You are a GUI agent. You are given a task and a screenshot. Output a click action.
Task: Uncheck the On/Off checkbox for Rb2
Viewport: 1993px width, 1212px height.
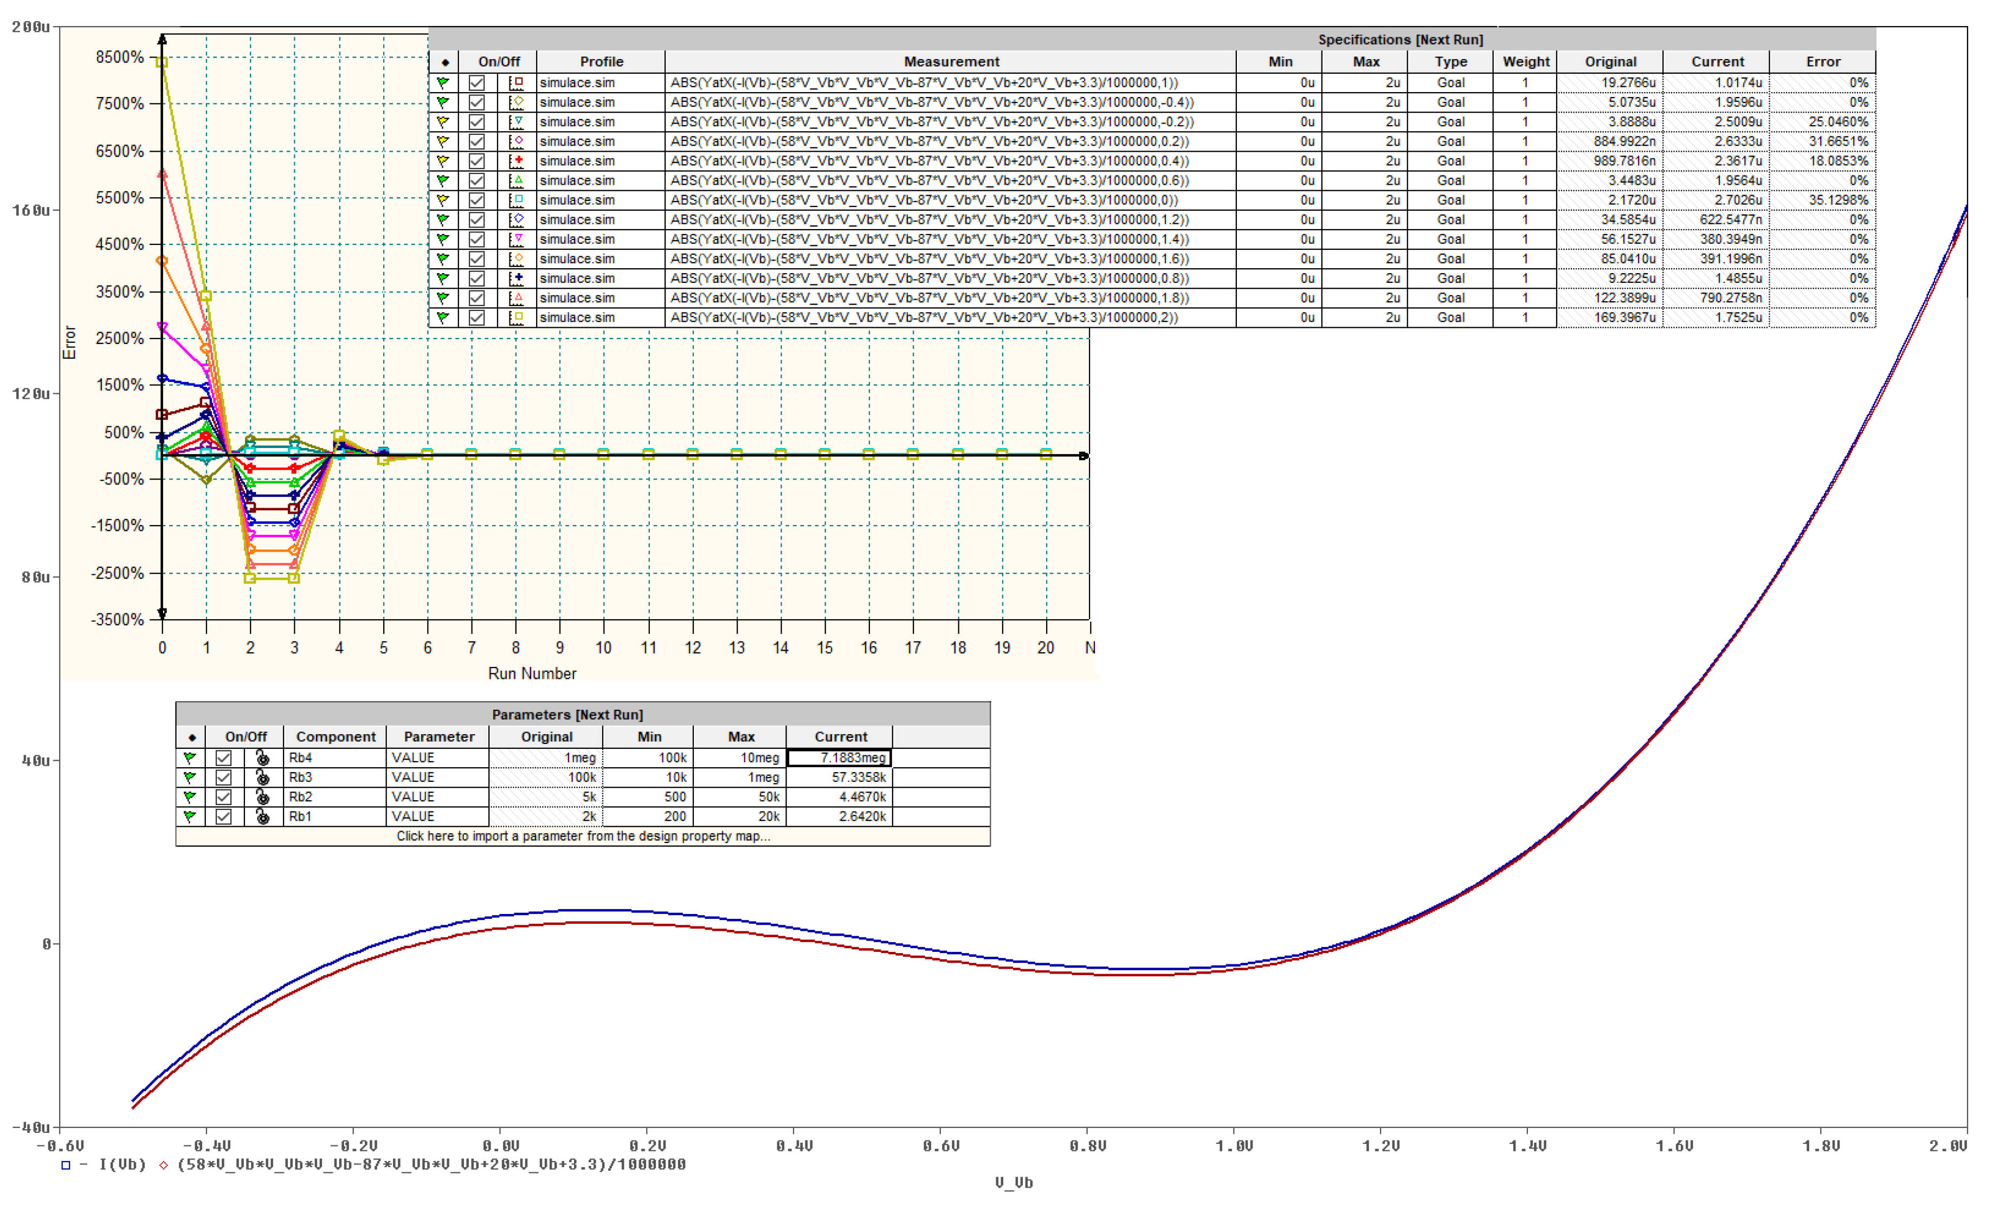[223, 797]
